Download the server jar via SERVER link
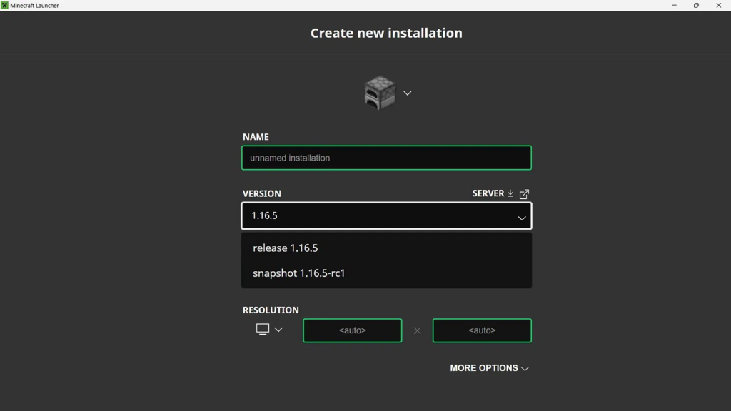731x411 pixels. [x=488, y=193]
